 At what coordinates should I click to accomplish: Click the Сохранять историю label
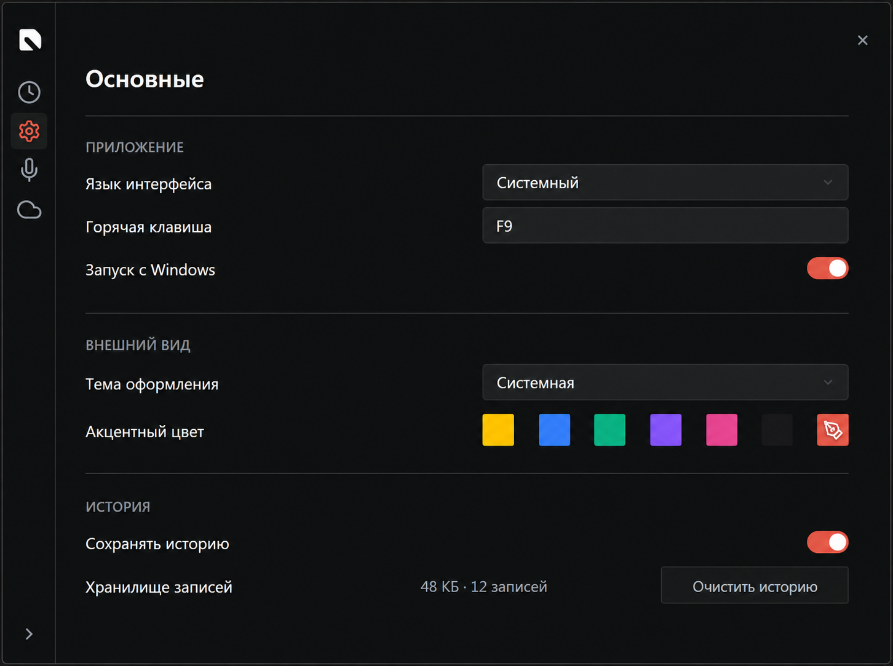click(157, 544)
